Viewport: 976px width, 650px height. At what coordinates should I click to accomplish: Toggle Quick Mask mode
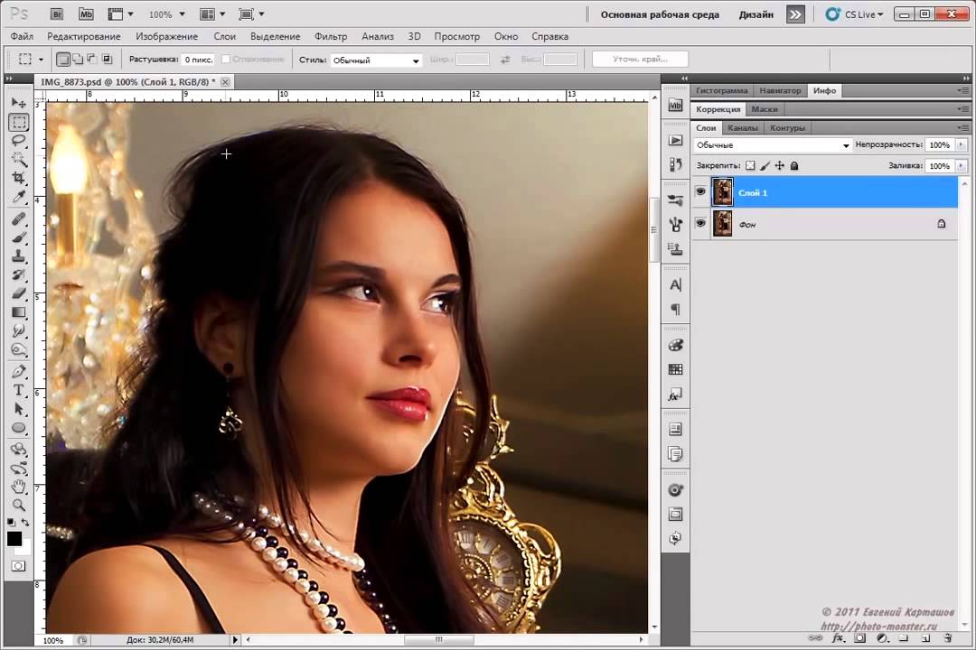[19, 566]
